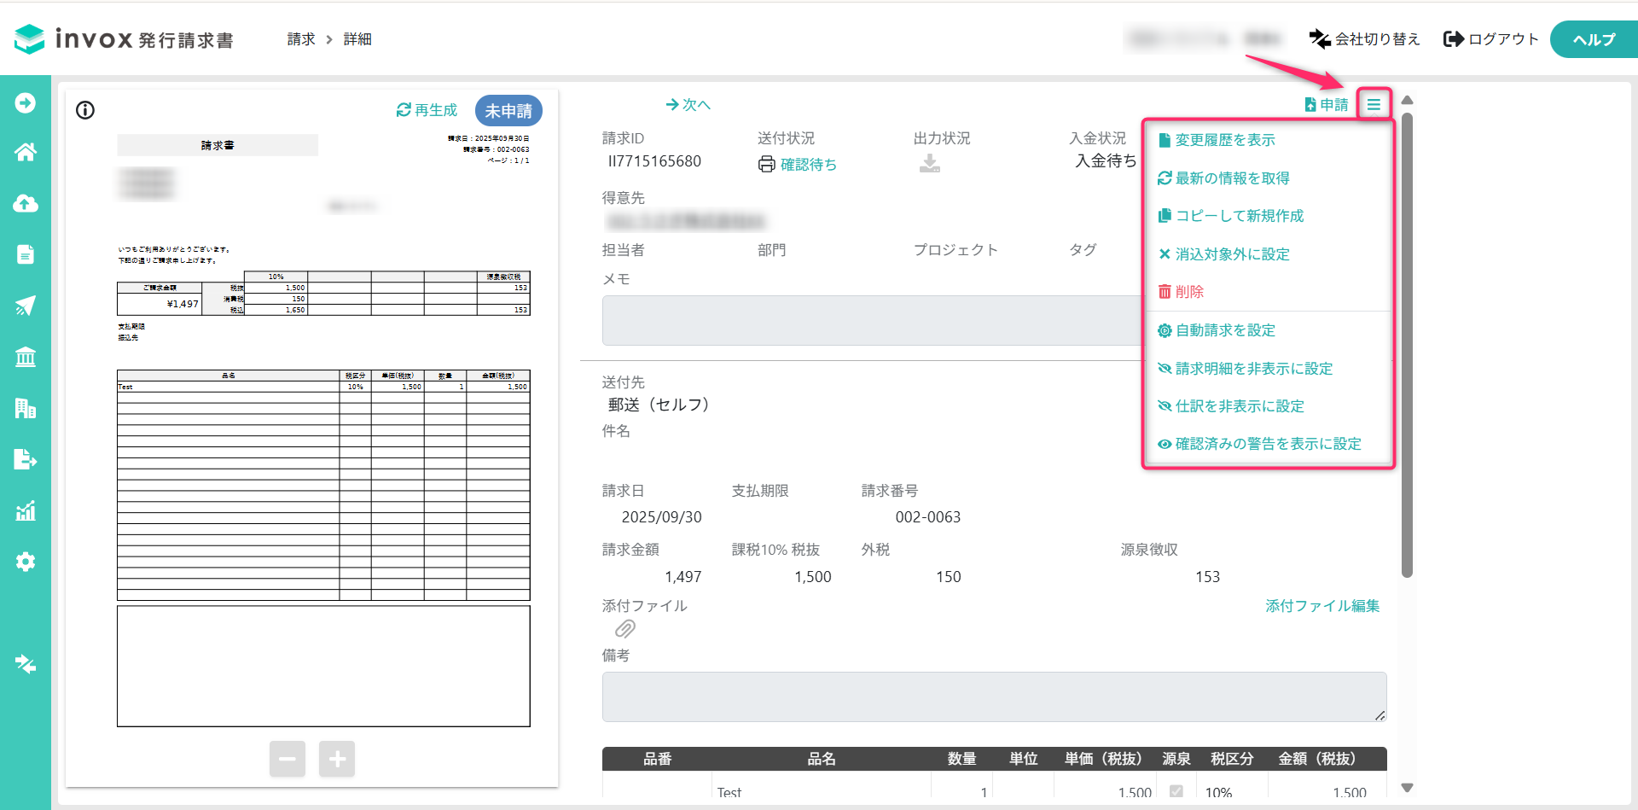Image resolution: width=1638 pixels, height=810 pixels.
Task: Click the scroll down arrow
Action: [1408, 788]
